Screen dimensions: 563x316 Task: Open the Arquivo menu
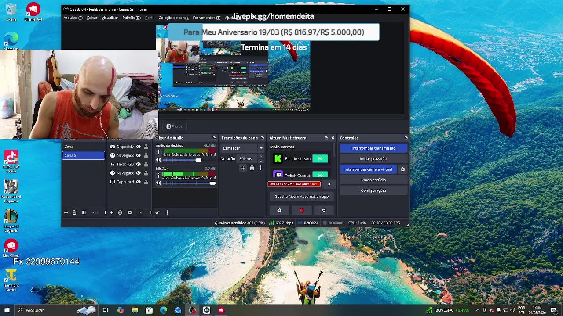pyautogui.click(x=73, y=18)
